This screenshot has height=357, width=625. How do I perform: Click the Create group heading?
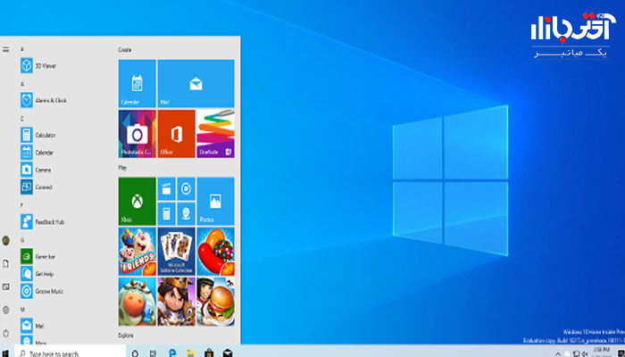(125, 50)
